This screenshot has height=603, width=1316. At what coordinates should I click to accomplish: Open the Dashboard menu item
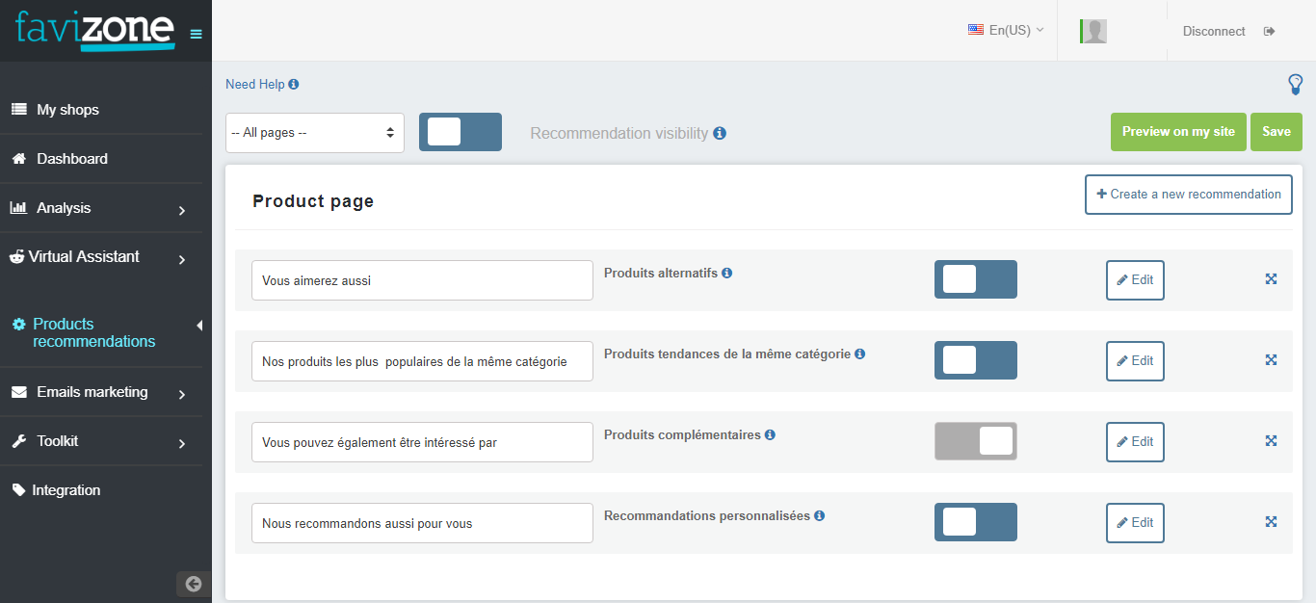tap(72, 159)
